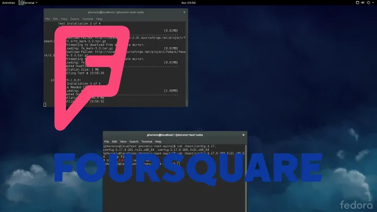Click the clock showing Sun 19:56
The height and width of the screenshot is (212, 377).
[x=188, y=3]
